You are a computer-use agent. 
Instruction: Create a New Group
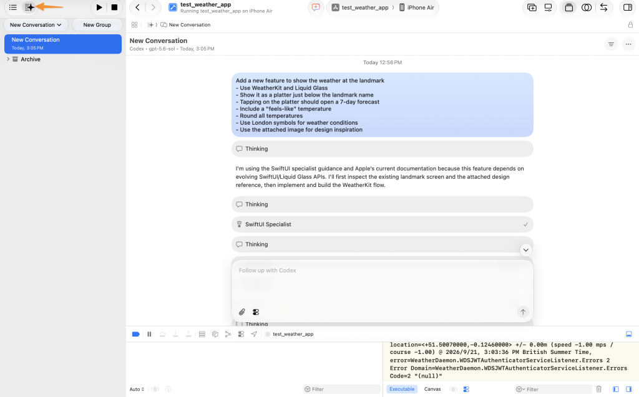[x=97, y=25]
